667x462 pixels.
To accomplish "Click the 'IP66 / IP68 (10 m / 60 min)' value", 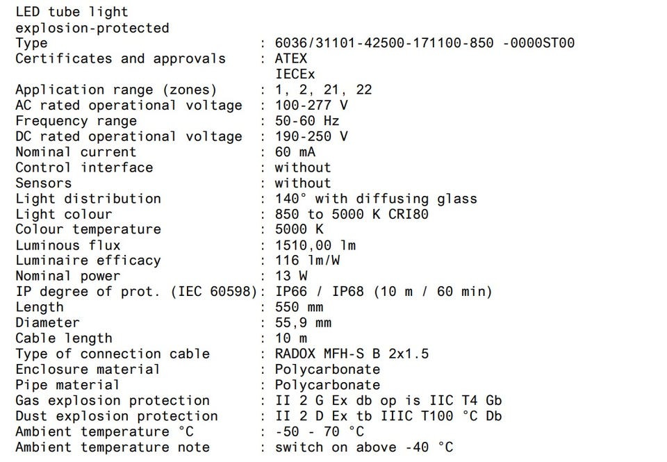I will click(x=384, y=292).
